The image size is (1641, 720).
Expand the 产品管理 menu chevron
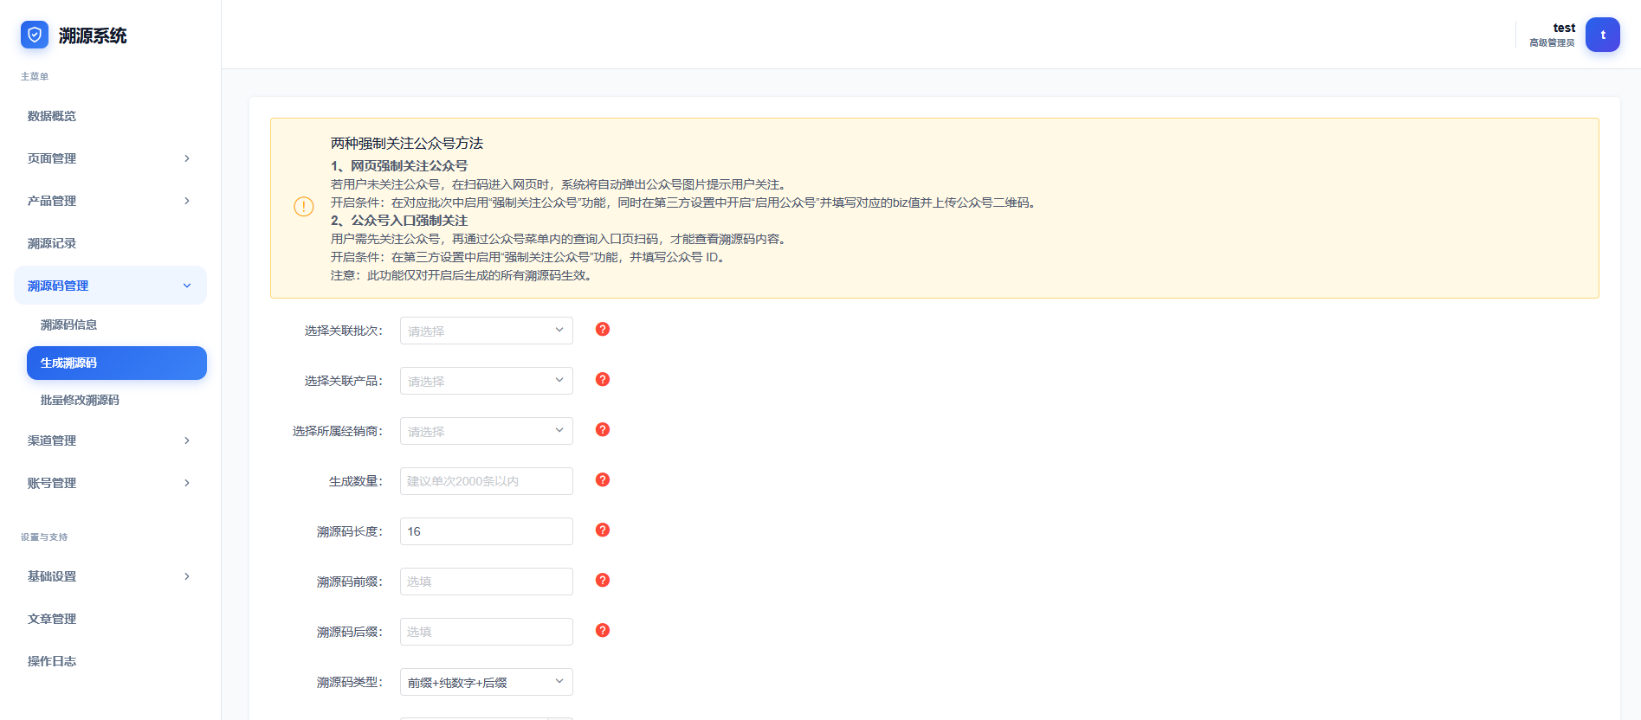(187, 201)
